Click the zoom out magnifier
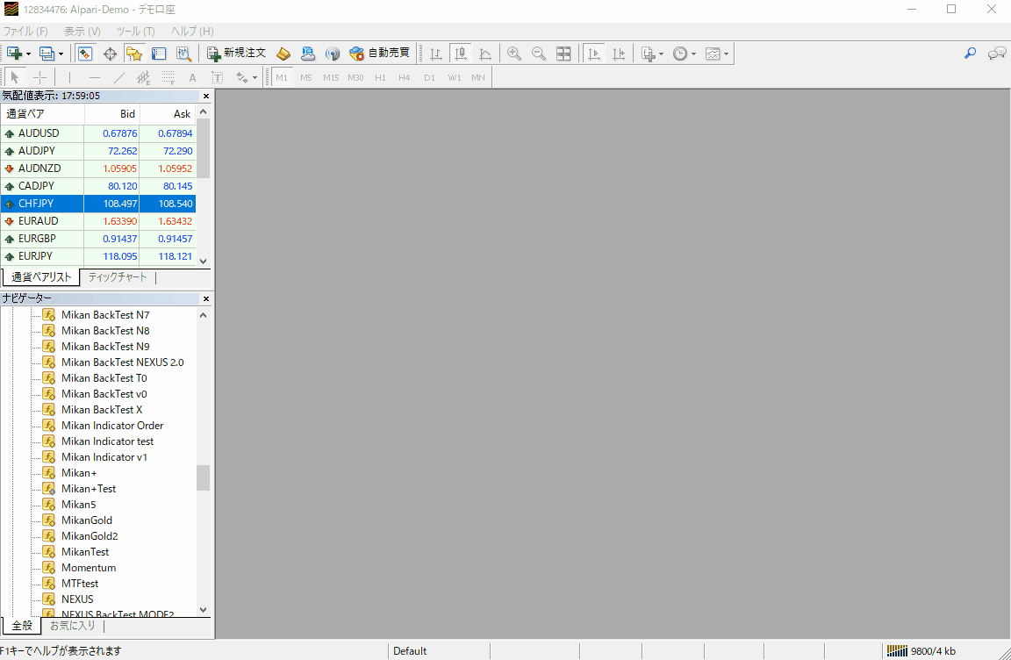The height and width of the screenshot is (660, 1011). (538, 54)
